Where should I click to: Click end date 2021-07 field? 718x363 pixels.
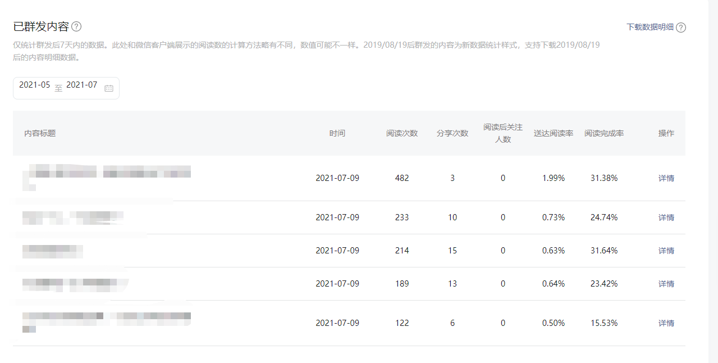[82, 85]
